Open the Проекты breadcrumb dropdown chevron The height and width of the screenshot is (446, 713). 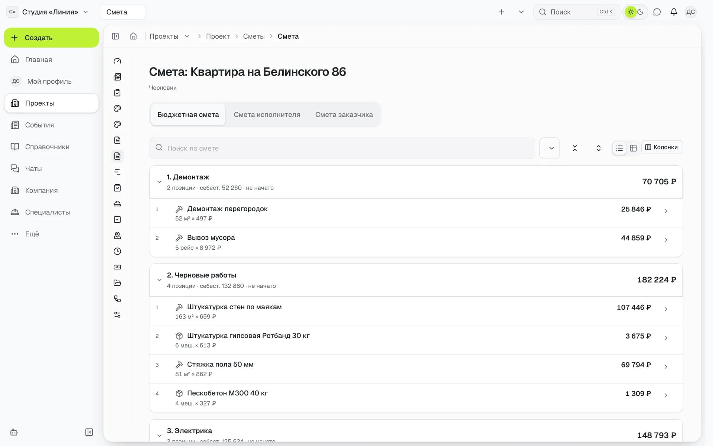pos(187,36)
